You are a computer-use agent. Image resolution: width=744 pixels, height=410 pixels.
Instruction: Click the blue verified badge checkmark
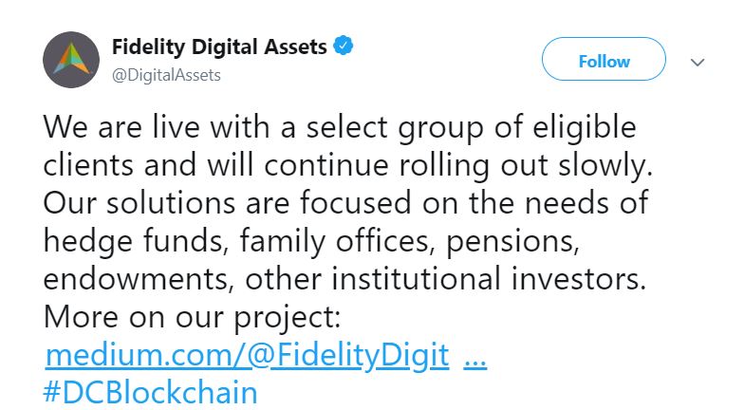(x=344, y=46)
